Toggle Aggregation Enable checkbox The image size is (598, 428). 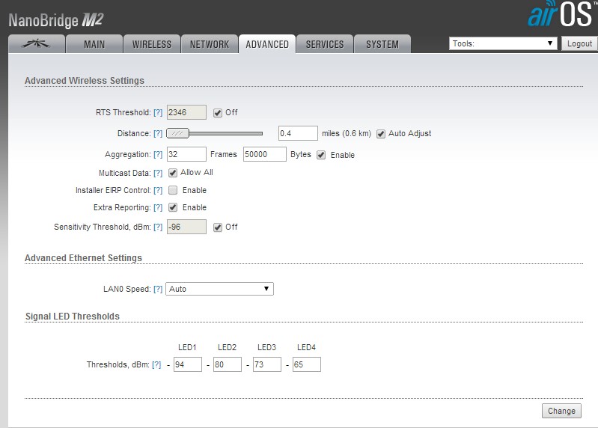[x=321, y=155]
